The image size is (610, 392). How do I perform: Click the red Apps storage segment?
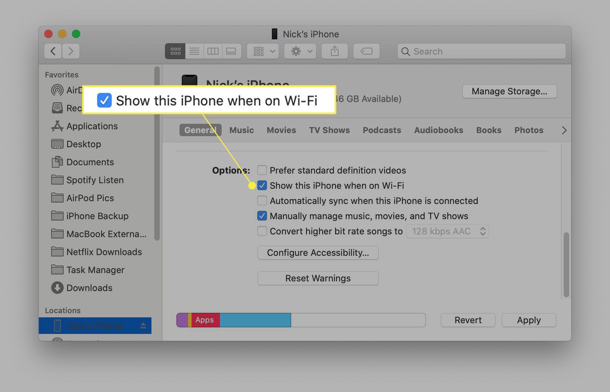pos(205,320)
